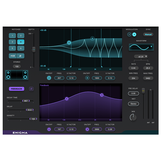Click the right frequency marker line in phaser graph
This screenshot has width=161, height=161.
pos(101,48)
